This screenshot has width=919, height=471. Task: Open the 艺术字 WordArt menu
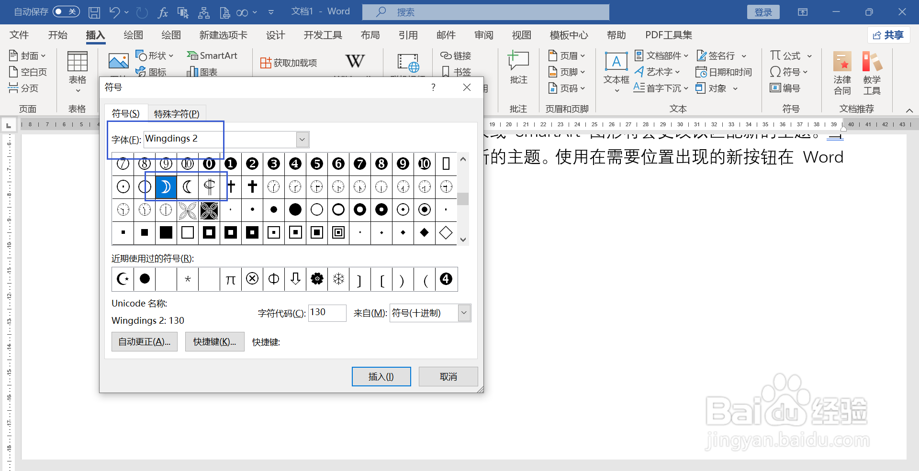657,72
